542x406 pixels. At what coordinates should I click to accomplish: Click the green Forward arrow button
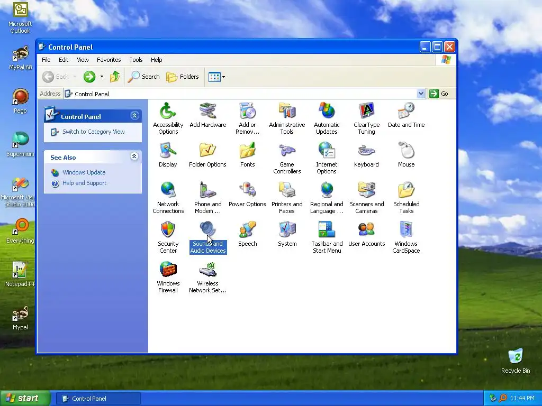pyautogui.click(x=89, y=77)
